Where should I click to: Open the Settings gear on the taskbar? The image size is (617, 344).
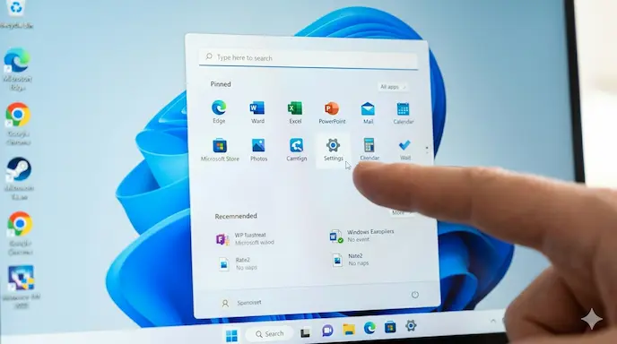[411, 325]
